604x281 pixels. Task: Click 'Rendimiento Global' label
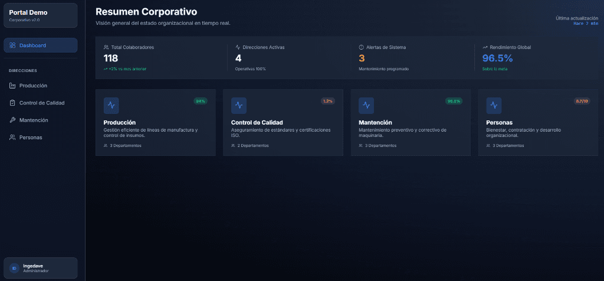pyautogui.click(x=510, y=47)
